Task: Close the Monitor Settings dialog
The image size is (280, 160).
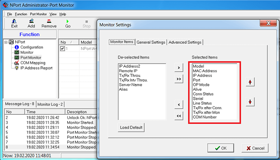Action: 268,23
